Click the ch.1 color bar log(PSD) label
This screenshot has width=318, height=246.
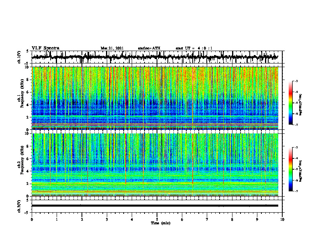tap(300, 105)
